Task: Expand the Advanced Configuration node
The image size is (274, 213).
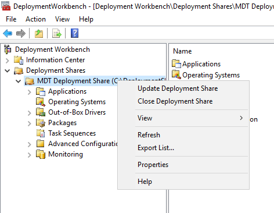Action: [x=30, y=144]
